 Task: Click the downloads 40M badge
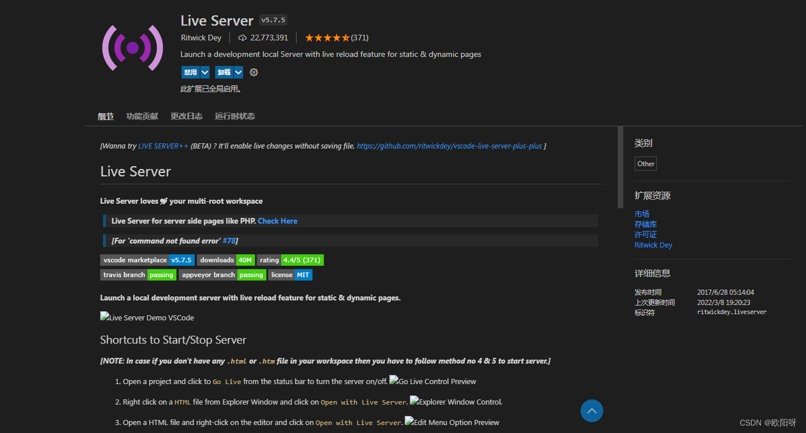coord(225,260)
